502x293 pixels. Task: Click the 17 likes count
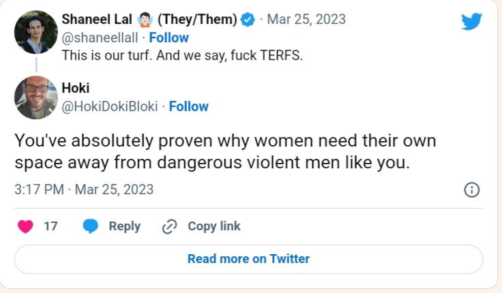click(x=50, y=226)
